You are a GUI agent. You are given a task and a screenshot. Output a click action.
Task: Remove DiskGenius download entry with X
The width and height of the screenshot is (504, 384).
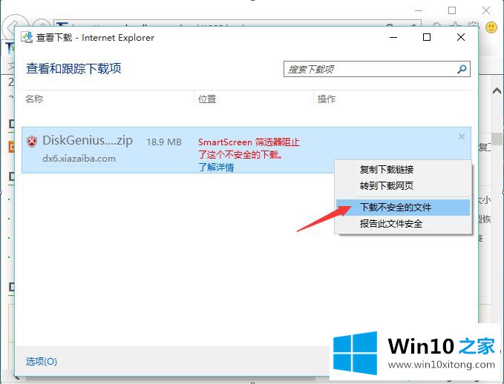(x=462, y=136)
